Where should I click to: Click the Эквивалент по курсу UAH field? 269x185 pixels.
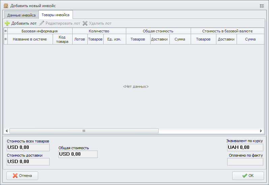(x=245, y=148)
